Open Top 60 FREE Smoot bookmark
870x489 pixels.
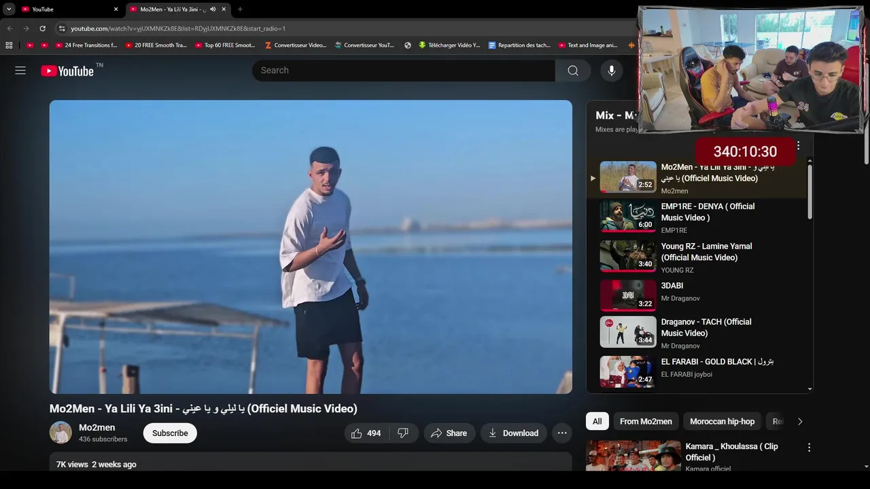tap(225, 46)
